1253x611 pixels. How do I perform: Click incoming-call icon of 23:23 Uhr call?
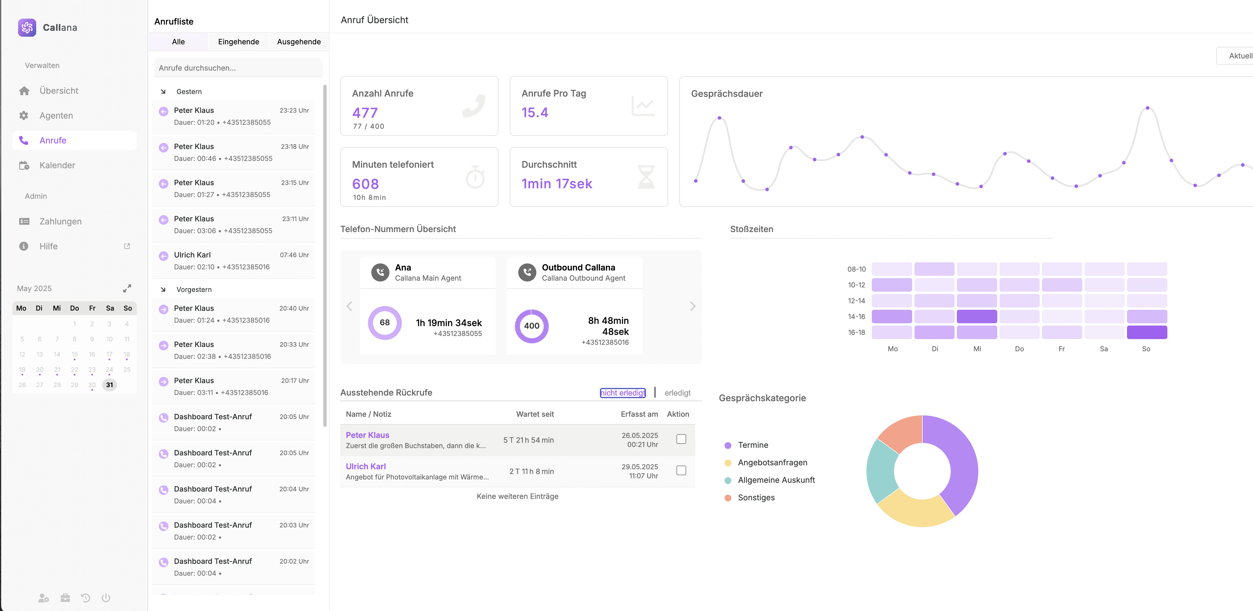point(164,111)
